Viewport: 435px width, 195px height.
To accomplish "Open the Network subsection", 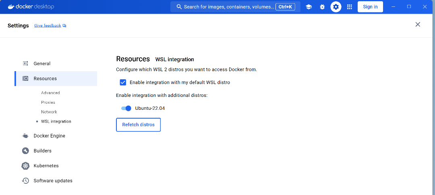I will (x=49, y=112).
